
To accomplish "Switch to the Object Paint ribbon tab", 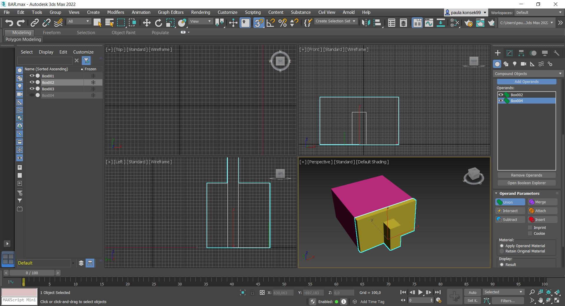I will pos(124,33).
